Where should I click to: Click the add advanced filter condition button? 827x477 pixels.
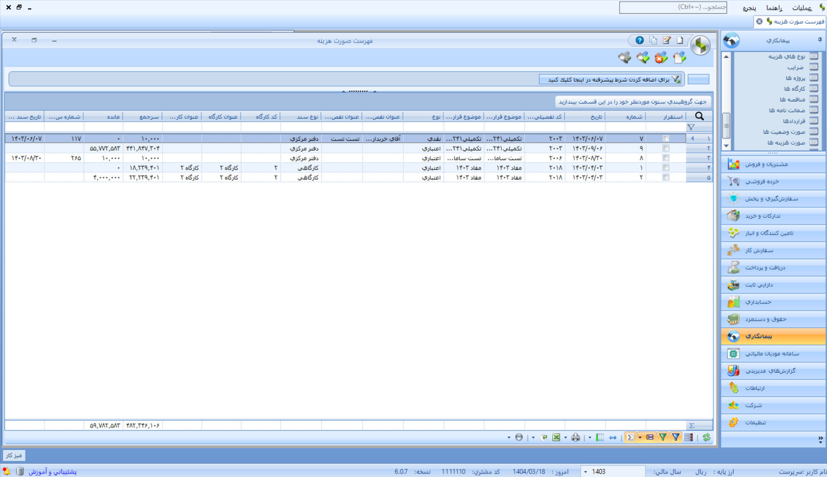point(610,79)
